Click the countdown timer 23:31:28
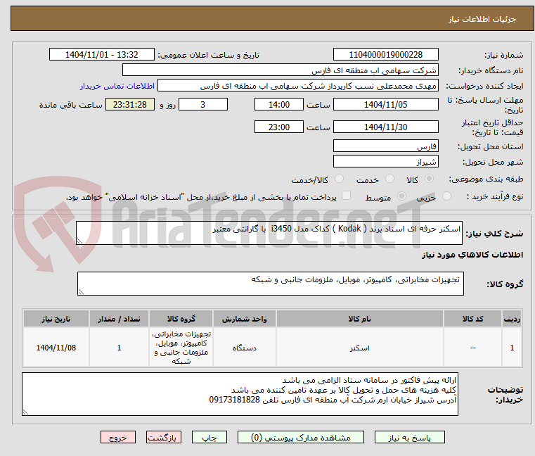 (x=130, y=105)
